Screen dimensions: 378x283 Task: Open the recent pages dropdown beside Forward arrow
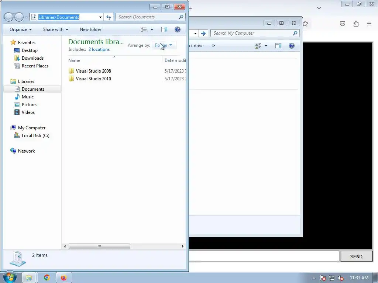tap(26, 17)
